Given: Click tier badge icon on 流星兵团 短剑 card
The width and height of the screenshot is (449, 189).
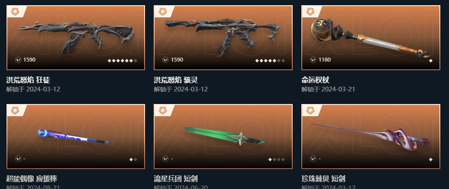Looking at the screenshot, I should [x=162, y=111].
